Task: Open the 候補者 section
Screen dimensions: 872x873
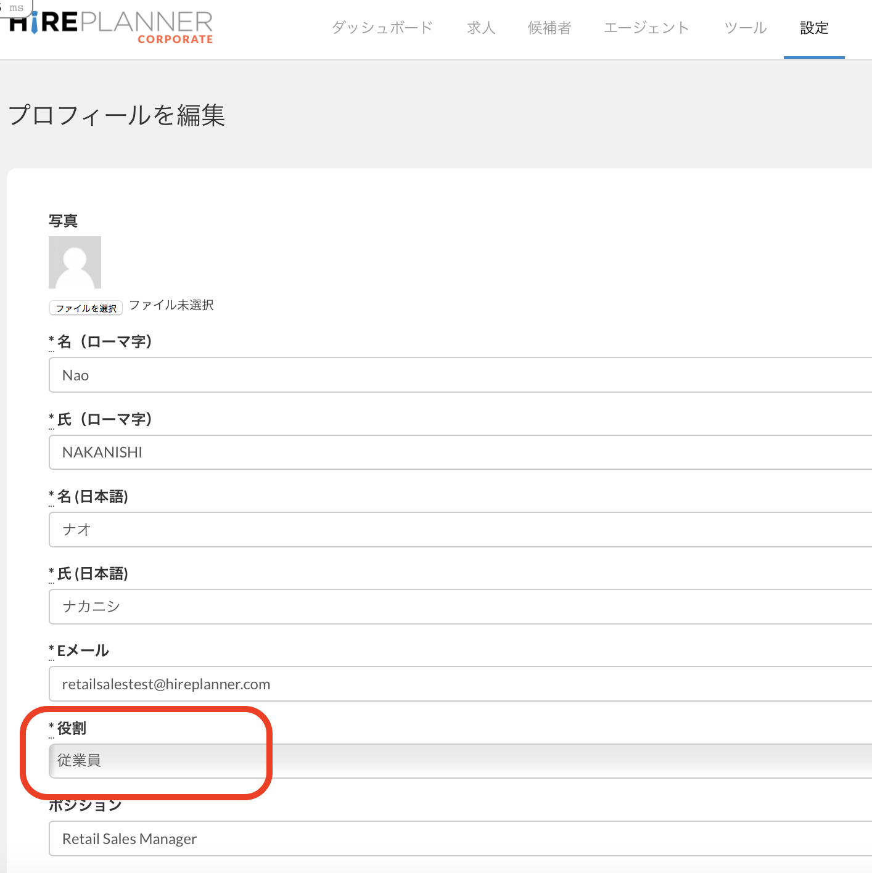Action: coord(549,28)
